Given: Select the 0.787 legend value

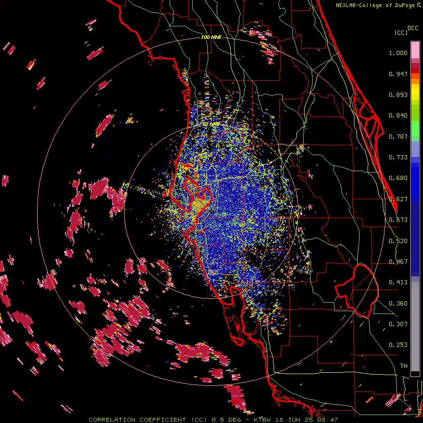Looking at the screenshot, I should tap(398, 136).
